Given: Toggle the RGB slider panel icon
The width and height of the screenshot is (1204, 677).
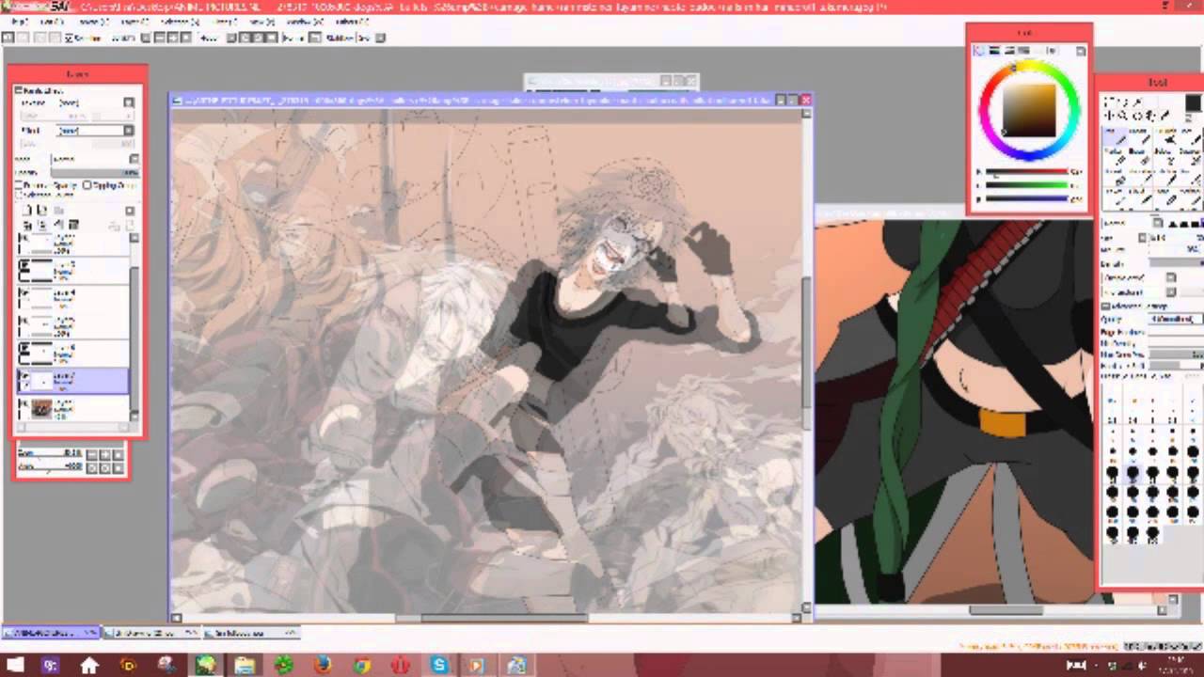Looking at the screenshot, I should coord(995,50).
